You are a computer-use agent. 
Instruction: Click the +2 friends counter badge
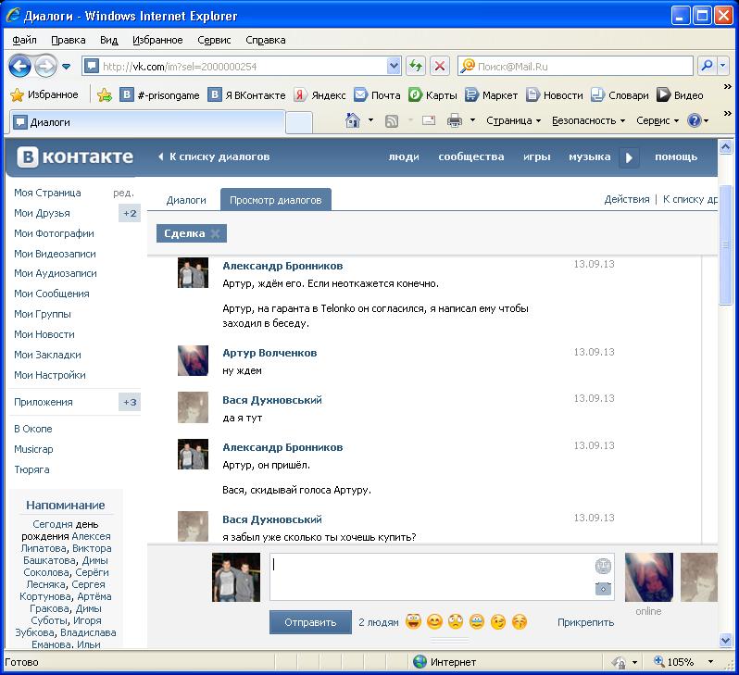point(130,213)
